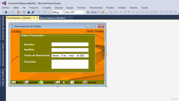Click the Align Lefts layout icon
Viewport: 179px width, 101px height.
(117, 12)
